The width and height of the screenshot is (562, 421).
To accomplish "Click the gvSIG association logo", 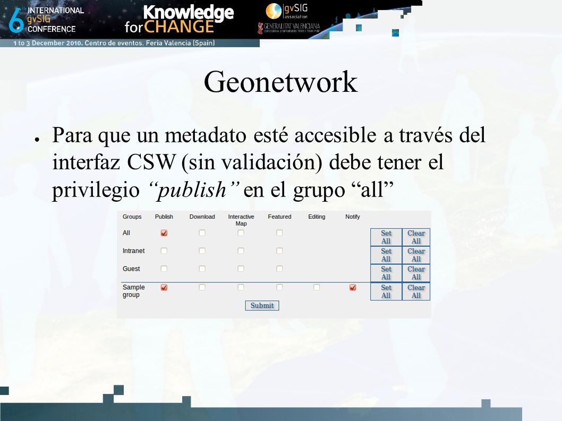I will point(287,11).
